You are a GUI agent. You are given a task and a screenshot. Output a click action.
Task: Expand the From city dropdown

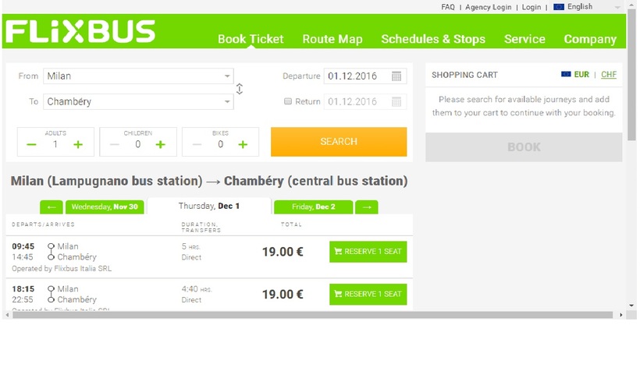227,76
